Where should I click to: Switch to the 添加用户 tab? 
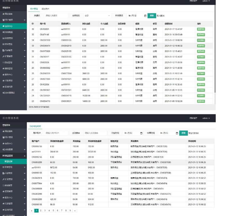click(x=45, y=9)
